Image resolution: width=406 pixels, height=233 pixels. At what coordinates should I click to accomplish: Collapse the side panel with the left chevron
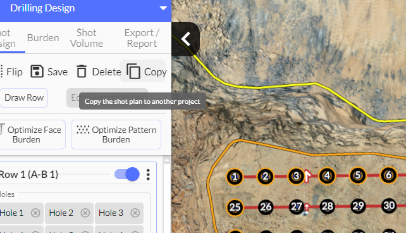pos(186,39)
